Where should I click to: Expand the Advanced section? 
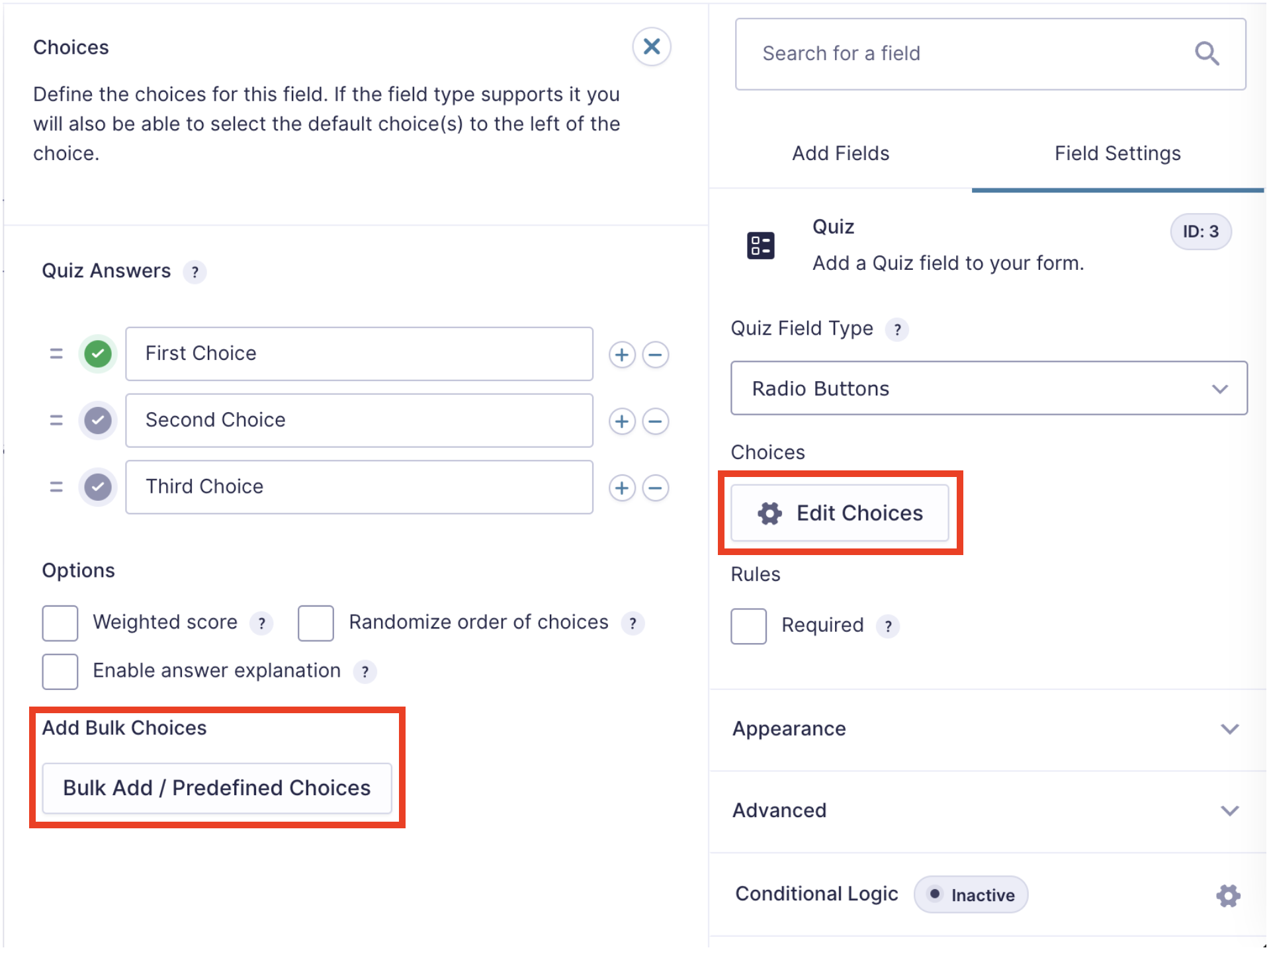click(987, 811)
